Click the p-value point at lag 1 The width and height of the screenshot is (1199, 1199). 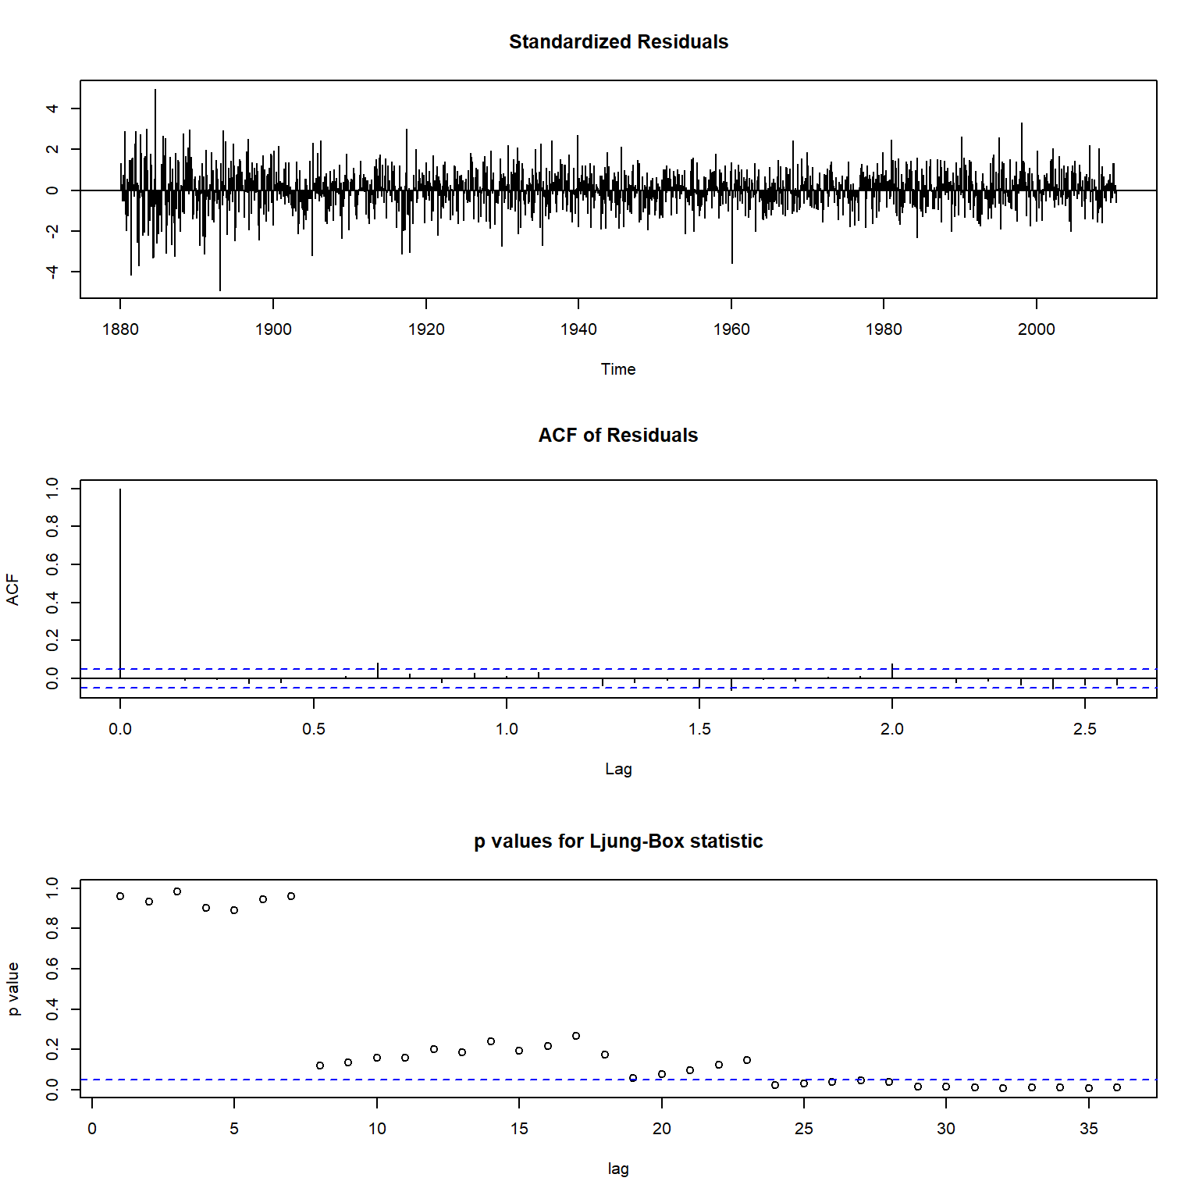[x=120, y=896]
